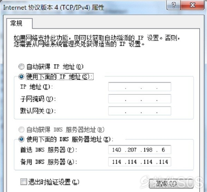Click the 备用 DNS 服务器 address field
This screenshot has width=207, height=192.
(140, 162)
